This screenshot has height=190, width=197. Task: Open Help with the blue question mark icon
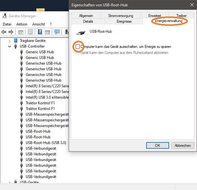pos(40,32)
